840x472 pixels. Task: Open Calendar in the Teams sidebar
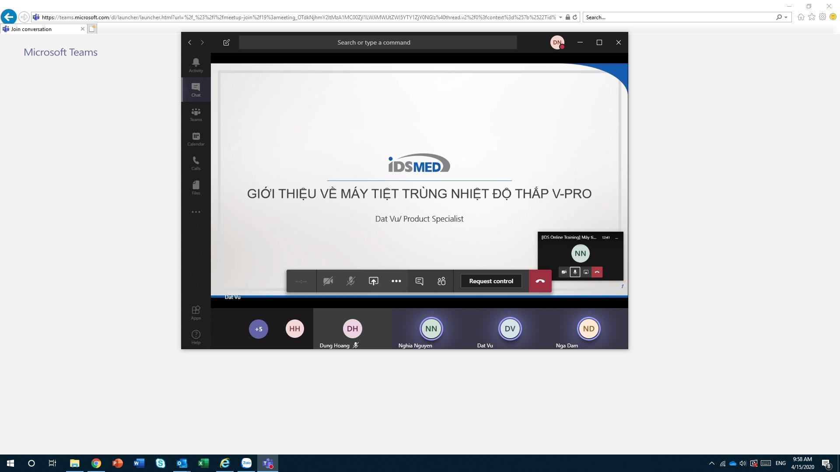click(x=196, y=139)
